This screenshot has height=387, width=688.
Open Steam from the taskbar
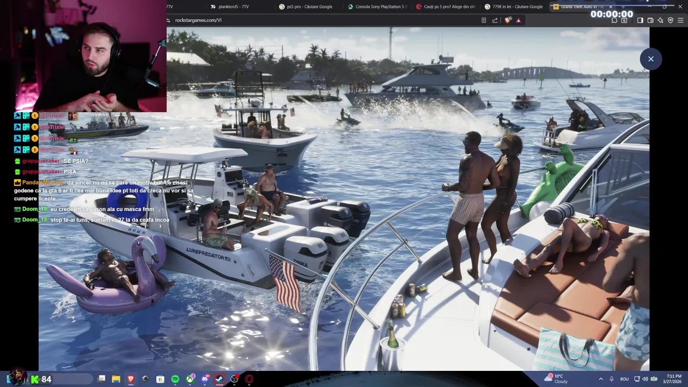[x=219, y=379]
